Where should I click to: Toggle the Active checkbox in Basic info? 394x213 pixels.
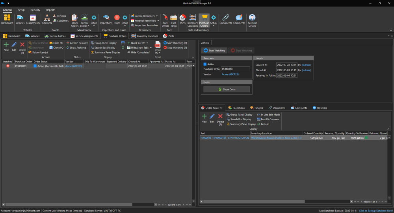205,64
